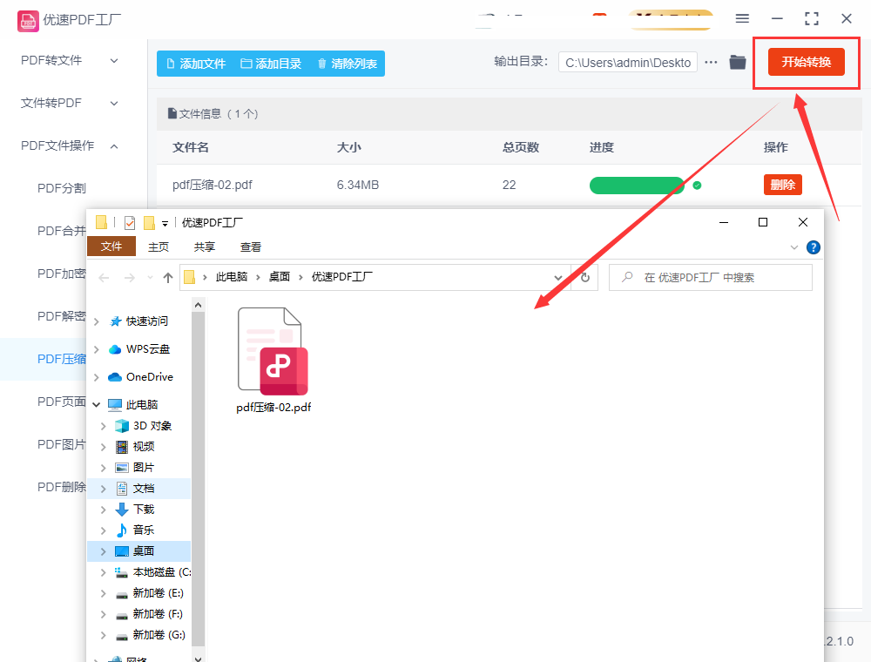Select 3D 对象 in the navigation tree
Image resolution: width=871 pixels, height=662 pixels.
(x=152, y=425)
